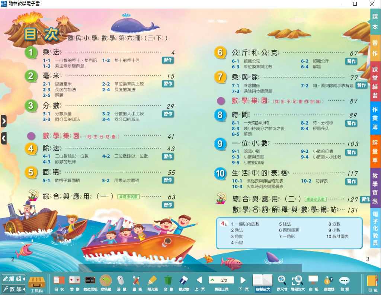The image size is (381, 295).
Task: Expand the 編輯 edit menu
Action: click(13, 279)
